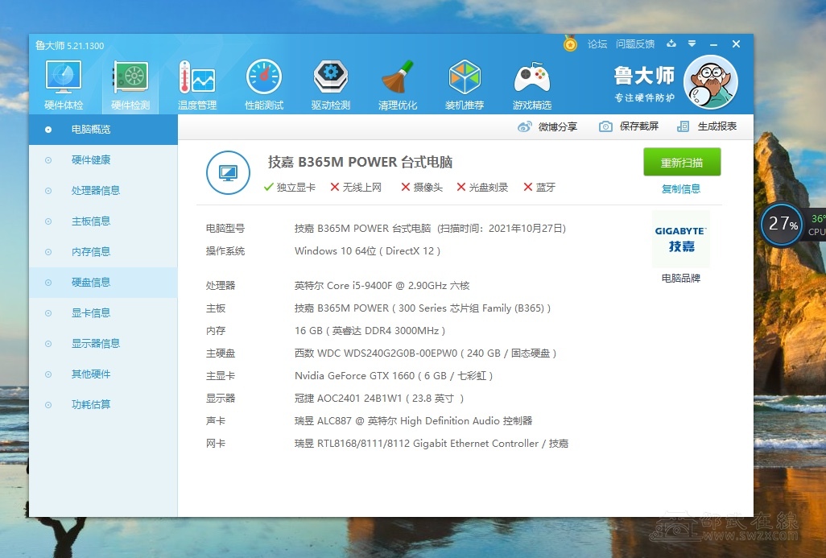Viewport: 826px width, 558px height.
Task: Open the 游戏精选 gamepad icon
Action: [531, 85]
